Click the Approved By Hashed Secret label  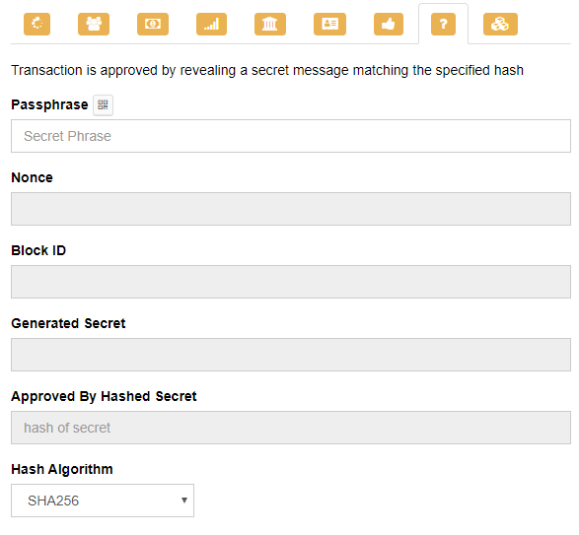click(104, 396)
